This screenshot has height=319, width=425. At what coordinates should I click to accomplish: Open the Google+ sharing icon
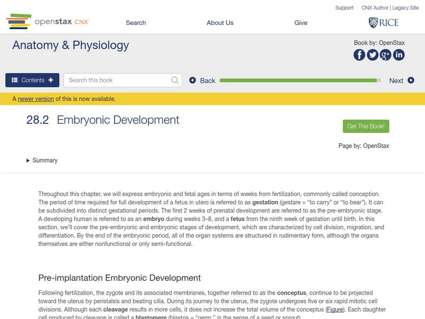385,55
